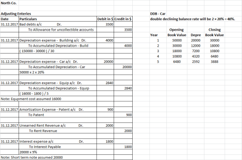Click the 'Year' column header
This screenshot has width=242, height=160.
158,35
